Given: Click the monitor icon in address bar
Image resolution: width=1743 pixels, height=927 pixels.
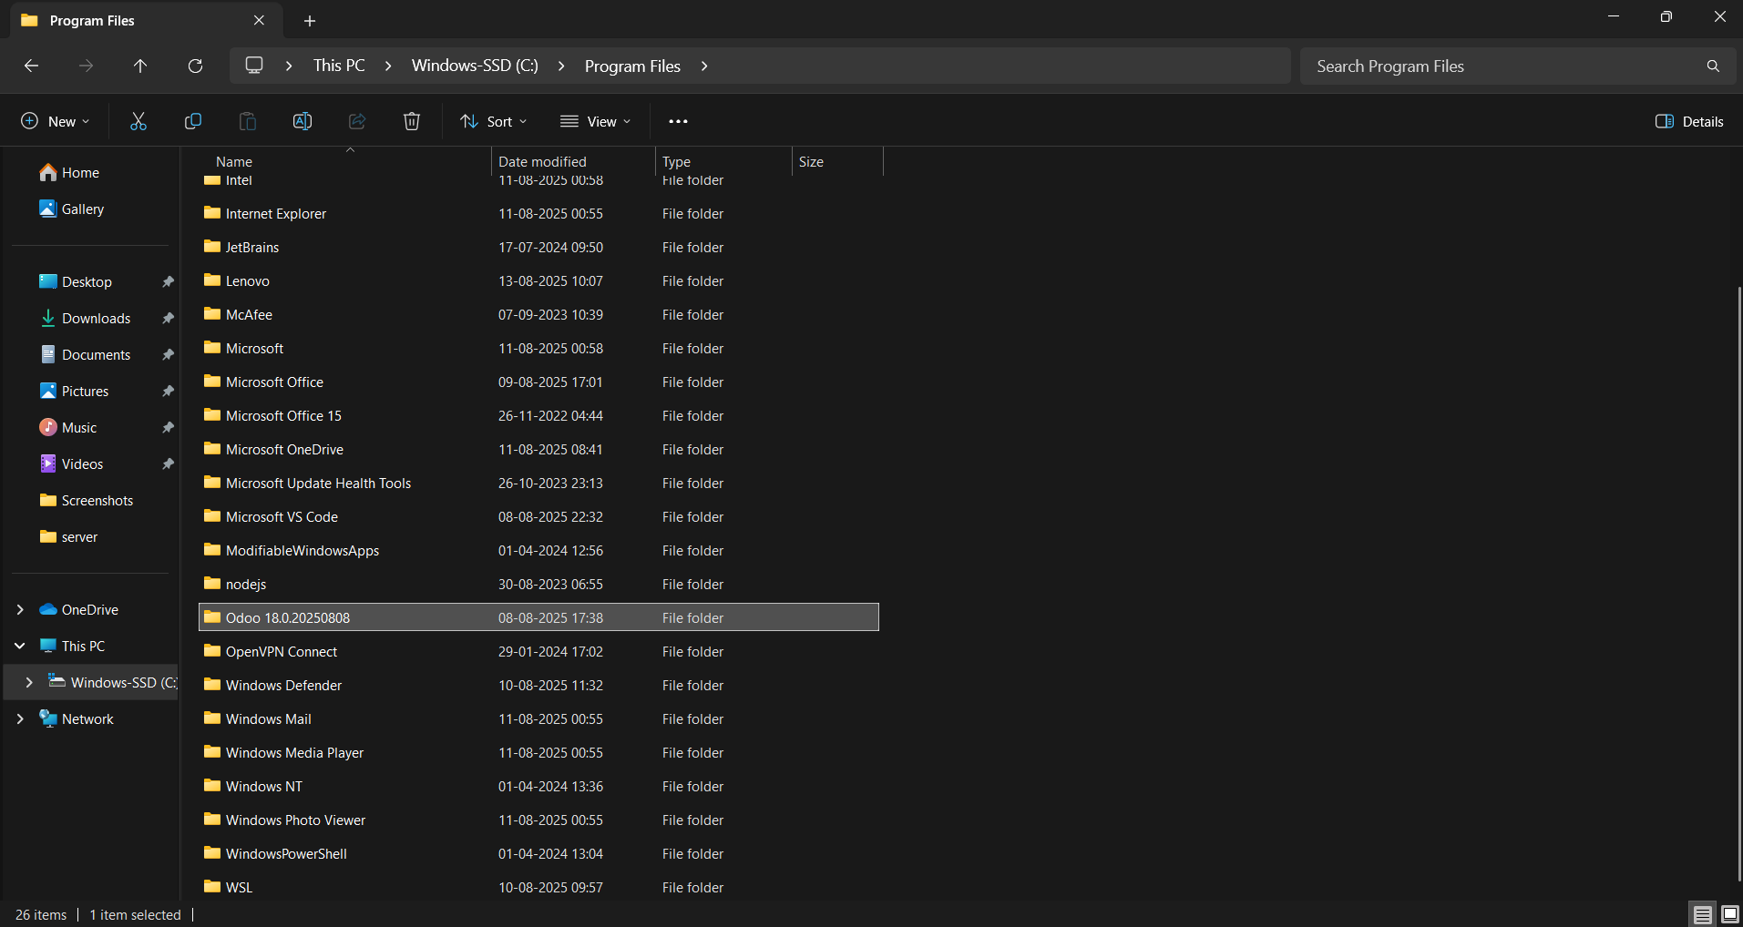Looking at the screenshot, I should [254, 66].
